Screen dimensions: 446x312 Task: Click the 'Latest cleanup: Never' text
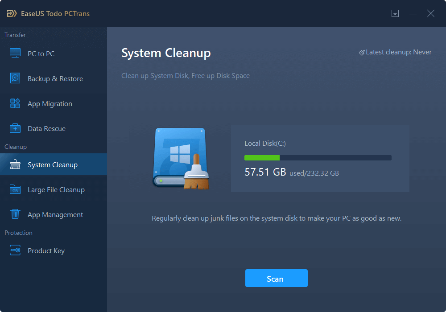tap(398, 52)
